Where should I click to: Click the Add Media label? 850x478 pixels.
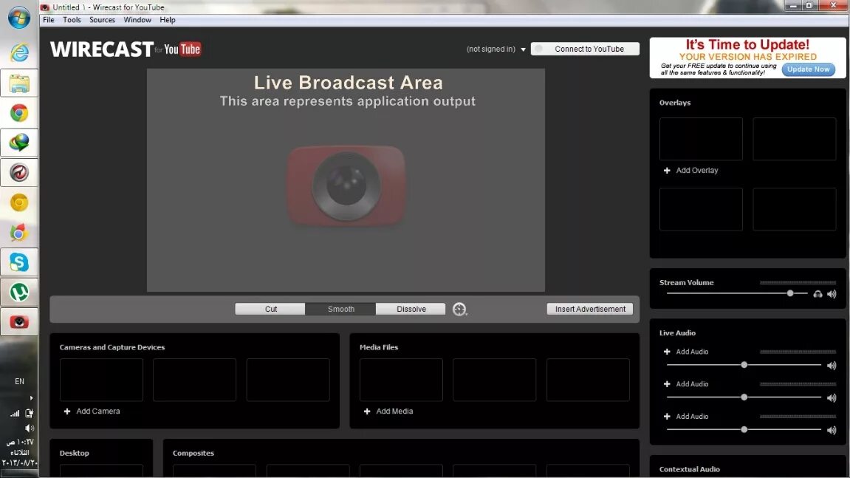pyautogui.click(x=394, y=412)
